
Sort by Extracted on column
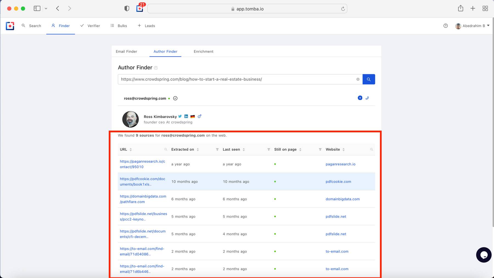click(198, 150)
